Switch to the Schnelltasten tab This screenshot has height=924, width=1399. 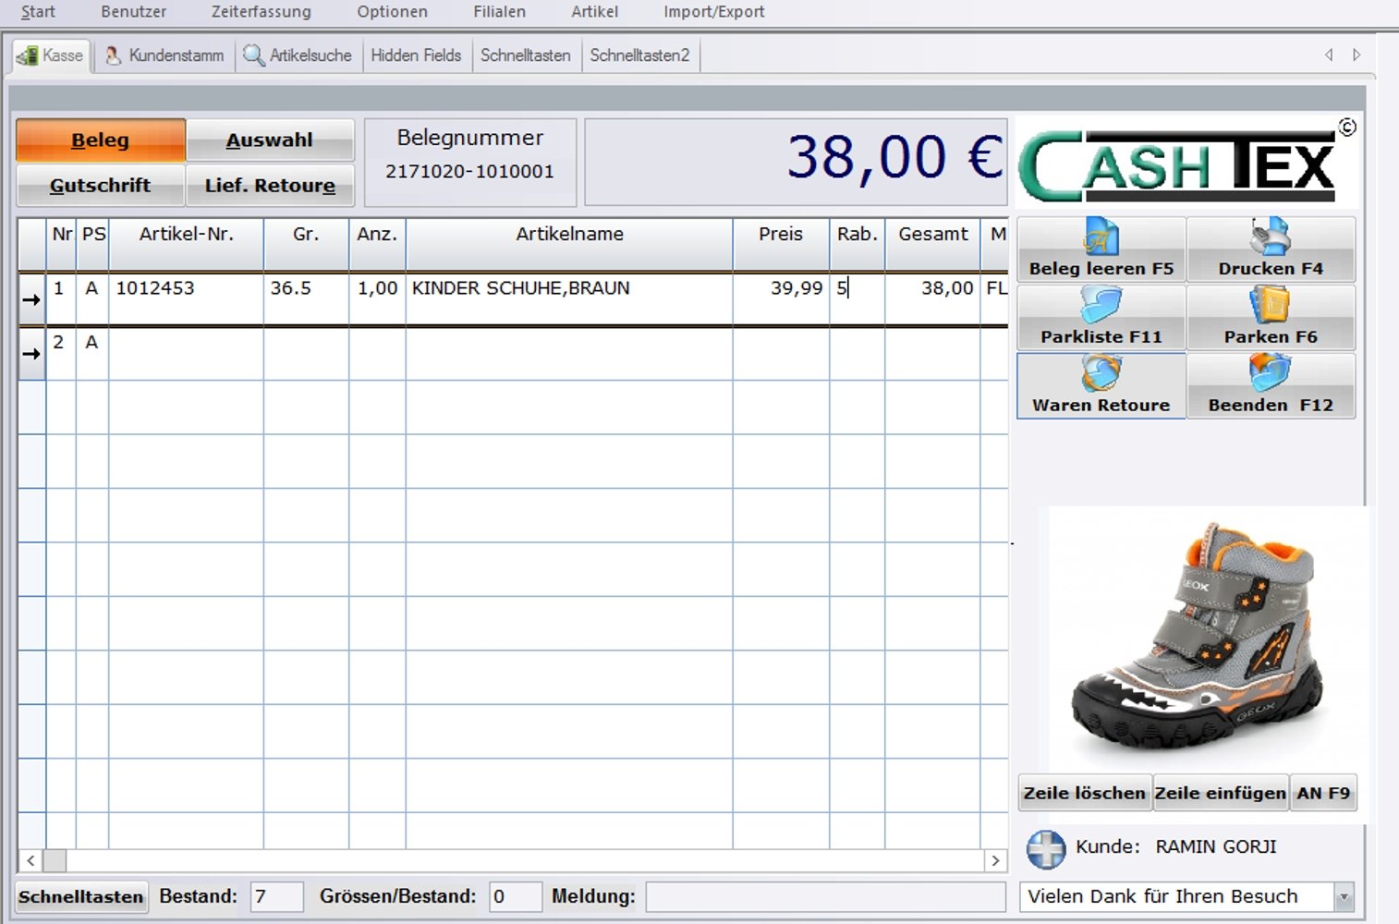tap(526, 55)
